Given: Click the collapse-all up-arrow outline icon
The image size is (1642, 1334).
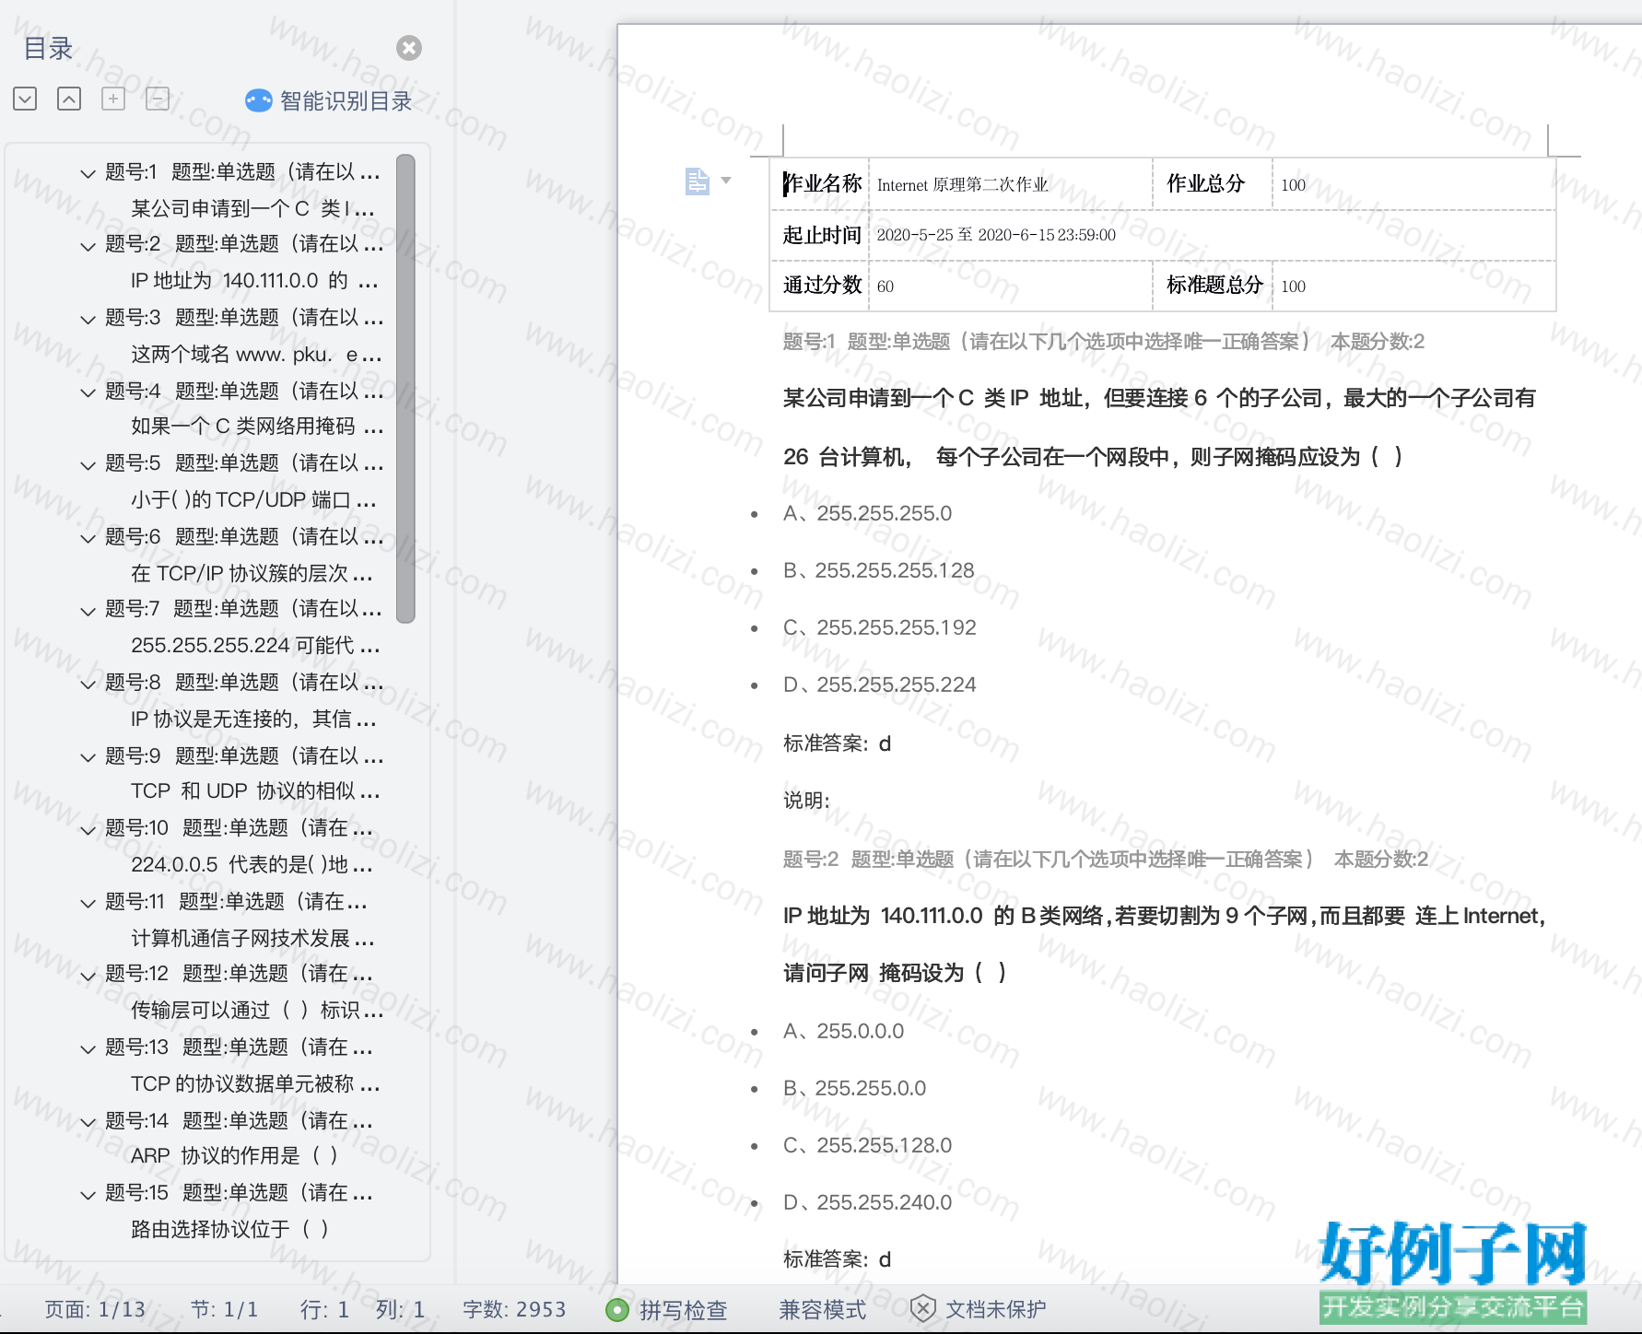Looking at the screenshot, I should pos(69,99).
